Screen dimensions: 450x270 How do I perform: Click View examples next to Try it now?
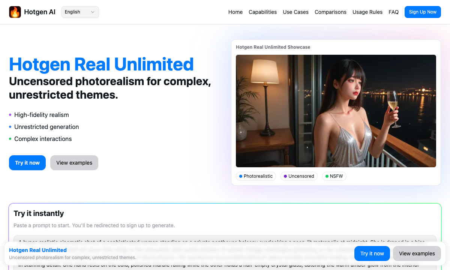[74, 163]
